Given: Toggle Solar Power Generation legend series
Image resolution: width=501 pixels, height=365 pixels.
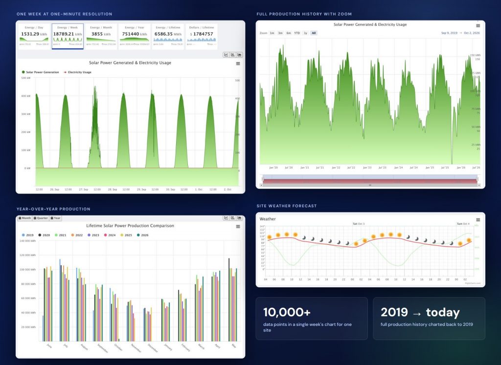Looking at the screenshot, I should click(40, 72).
